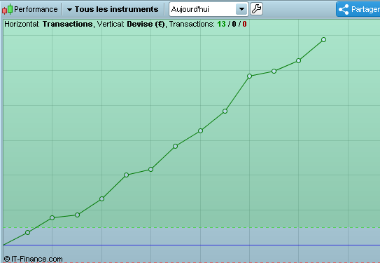The height and width of the screenshot is (263, 380).
Task: Click the Performance candlestick icon
Action: 7,9
